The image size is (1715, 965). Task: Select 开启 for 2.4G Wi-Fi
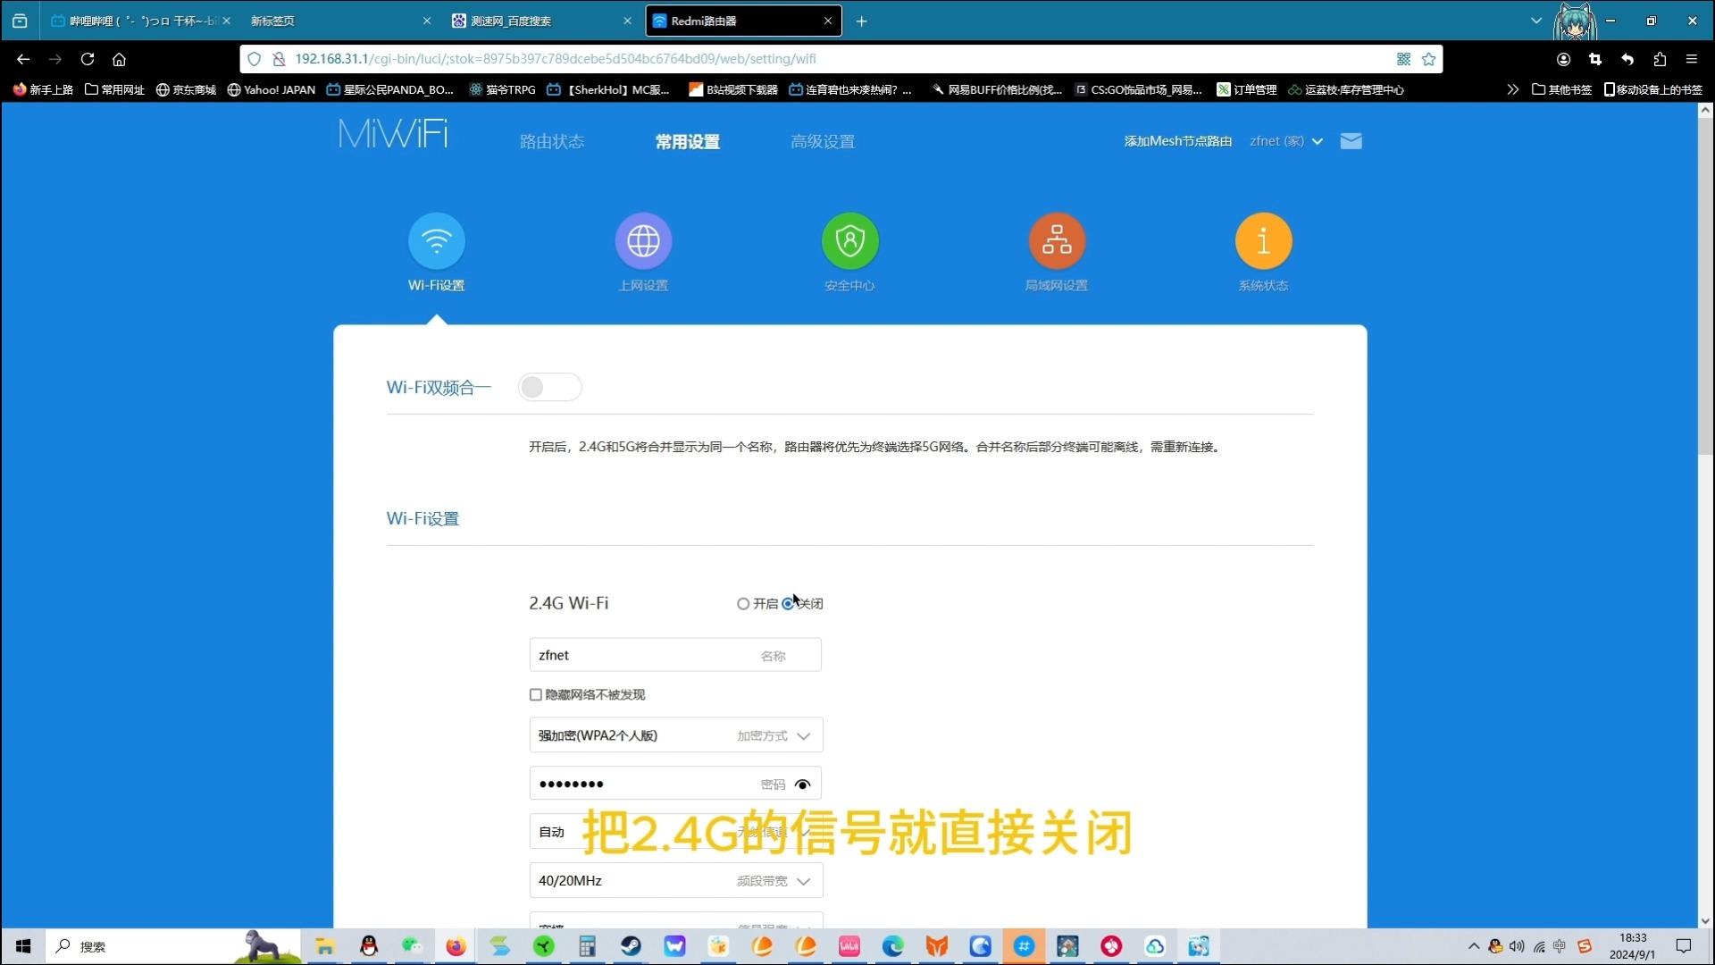point(744,603)
